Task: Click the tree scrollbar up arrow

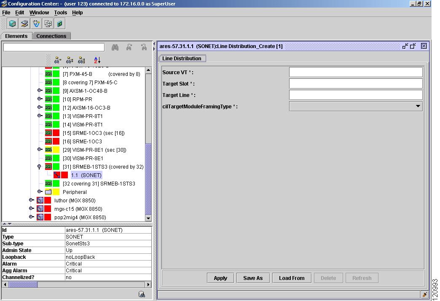Action: pos(148,70)
